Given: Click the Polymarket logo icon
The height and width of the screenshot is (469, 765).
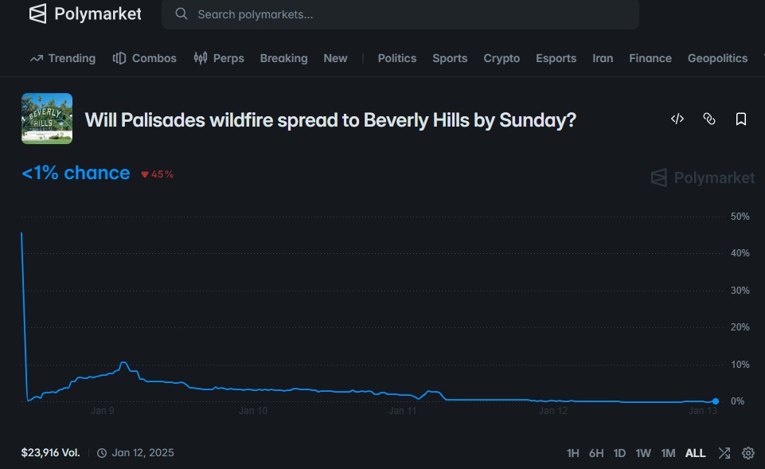Looking at the screenshot, I should tap(37, 14).
